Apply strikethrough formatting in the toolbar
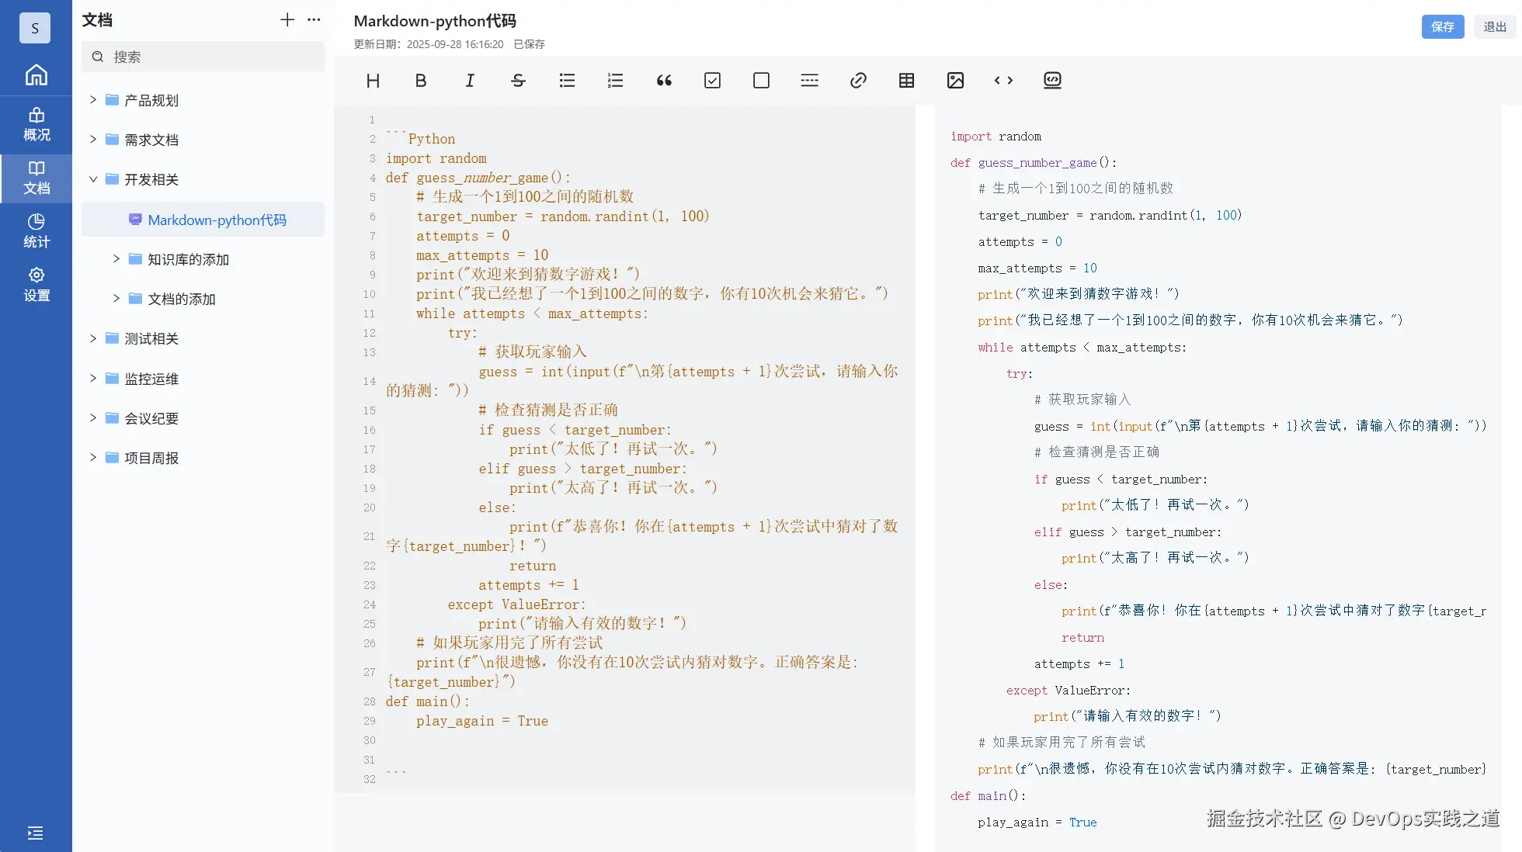This screenshot has height=852, width=1522. click(518, 80)
